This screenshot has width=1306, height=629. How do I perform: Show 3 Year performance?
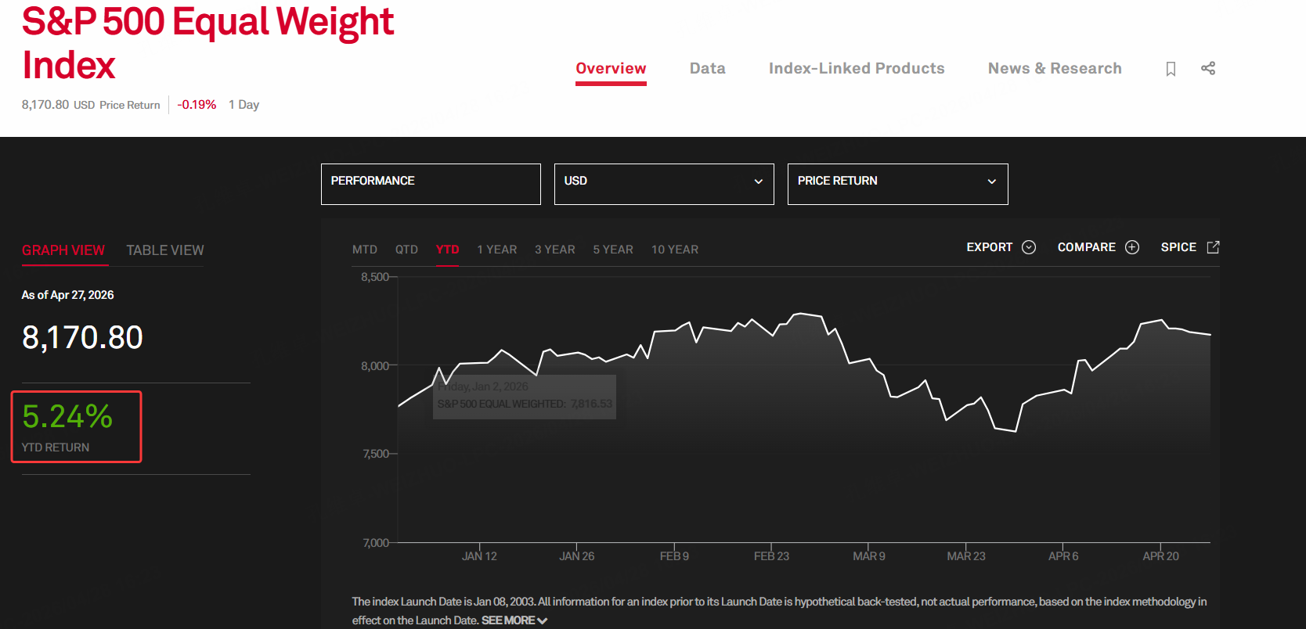point(555,250)
